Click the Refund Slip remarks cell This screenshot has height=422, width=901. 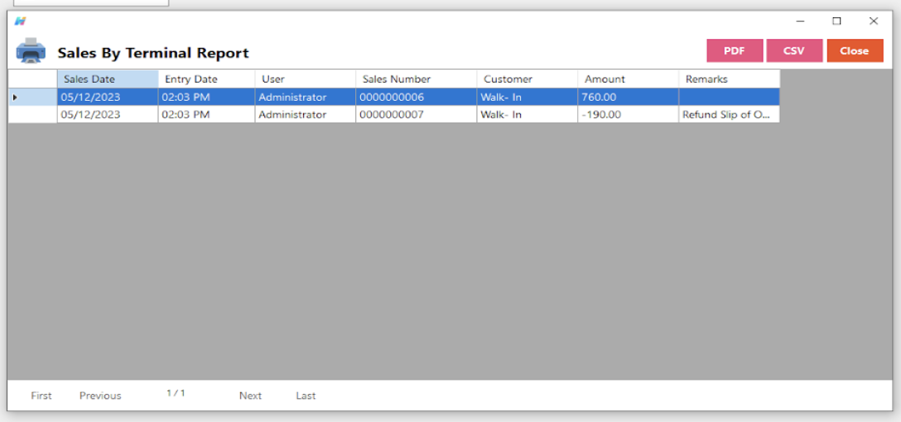tap(730, 114)
